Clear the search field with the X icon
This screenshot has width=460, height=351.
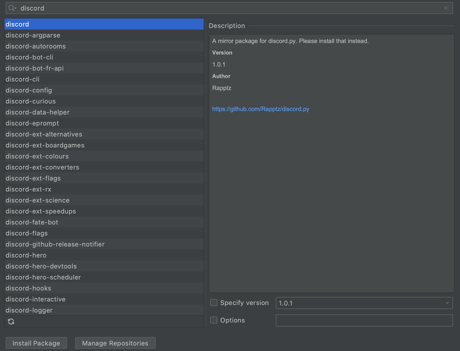446,8
